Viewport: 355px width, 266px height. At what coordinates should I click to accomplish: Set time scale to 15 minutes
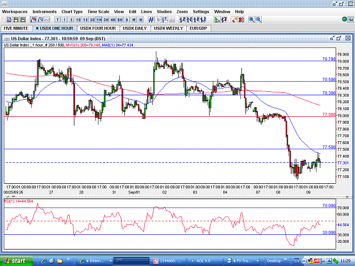point(85,20)
